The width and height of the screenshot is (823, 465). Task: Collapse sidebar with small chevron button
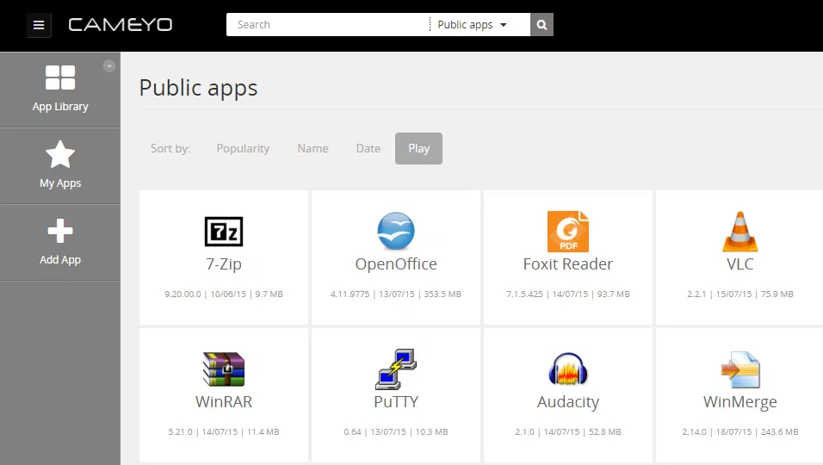tap(109, 65)
